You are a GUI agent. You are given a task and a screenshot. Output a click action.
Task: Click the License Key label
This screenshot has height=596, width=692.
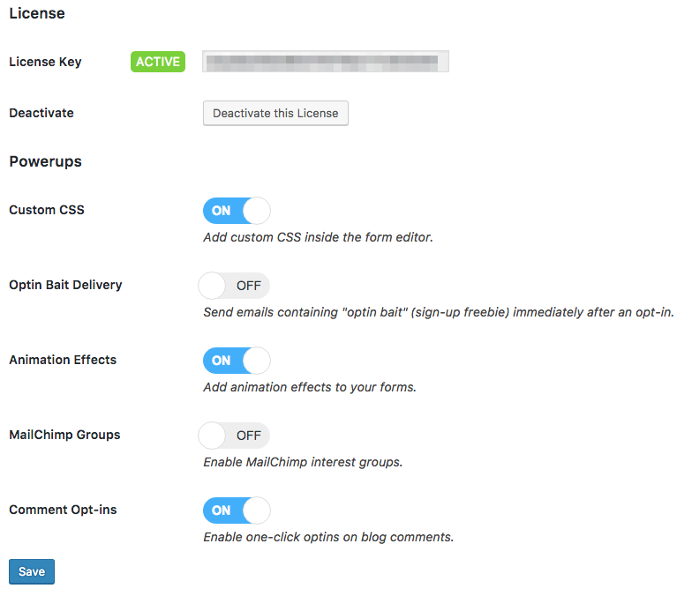click(x=45, y=62)
